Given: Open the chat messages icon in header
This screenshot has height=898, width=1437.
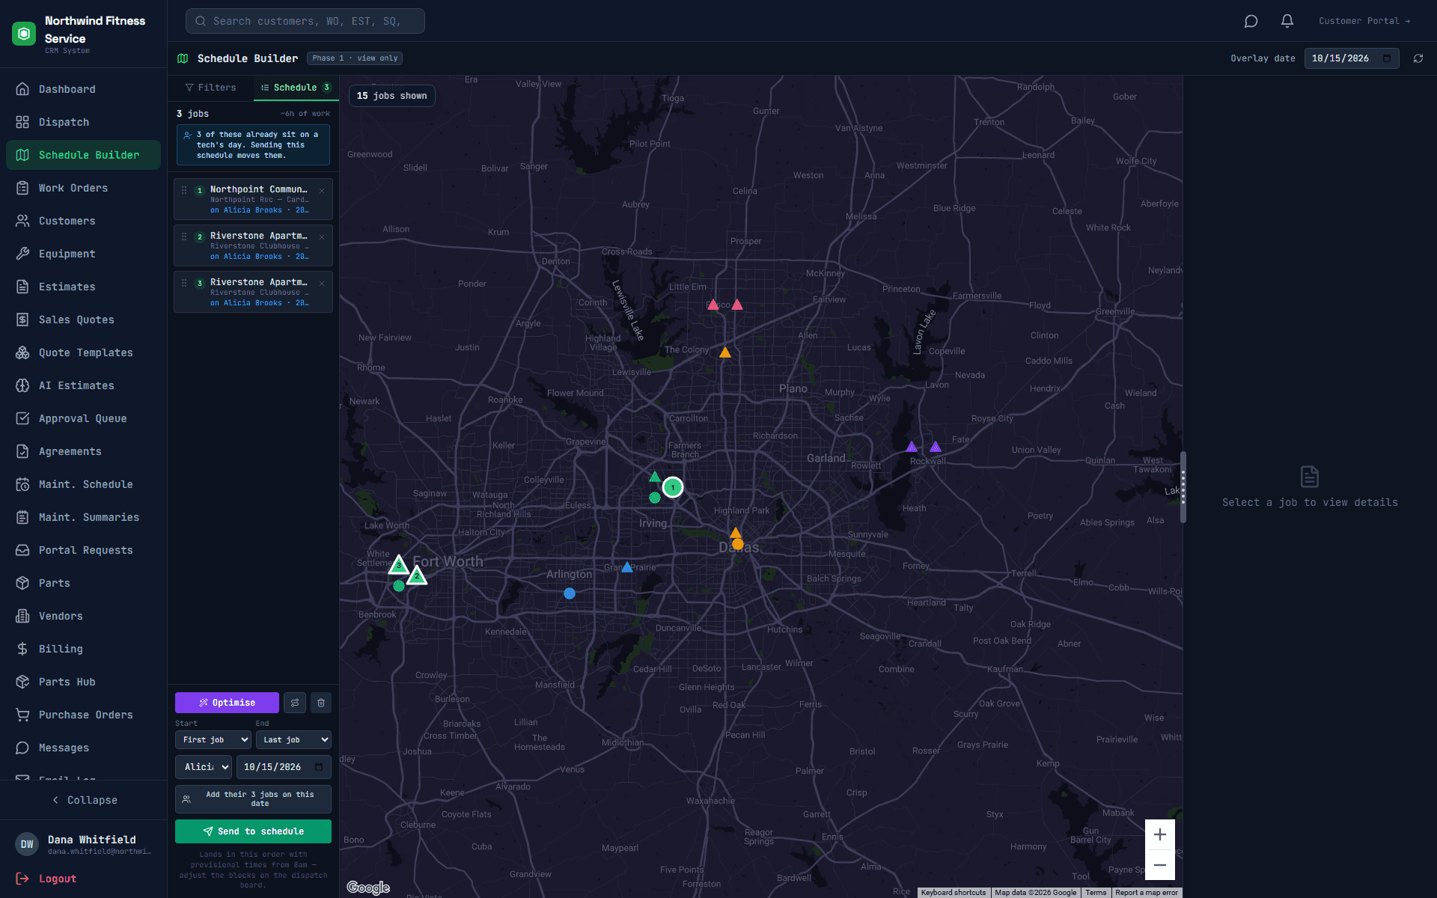Looking at the screenshot, I should pos(1251,21).
